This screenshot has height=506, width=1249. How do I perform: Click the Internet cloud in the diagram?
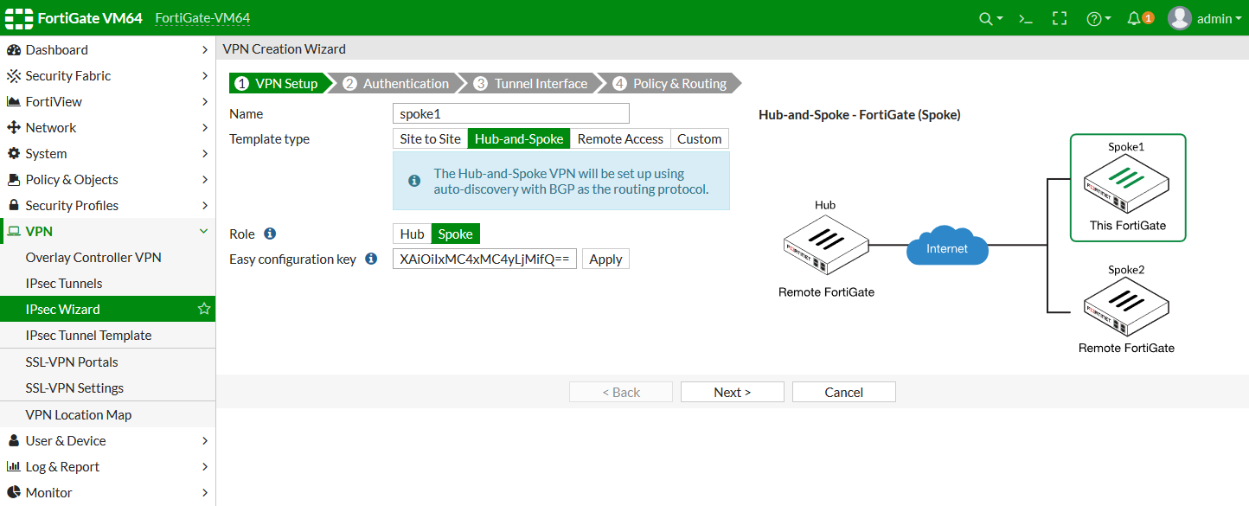tap(947, 247)
